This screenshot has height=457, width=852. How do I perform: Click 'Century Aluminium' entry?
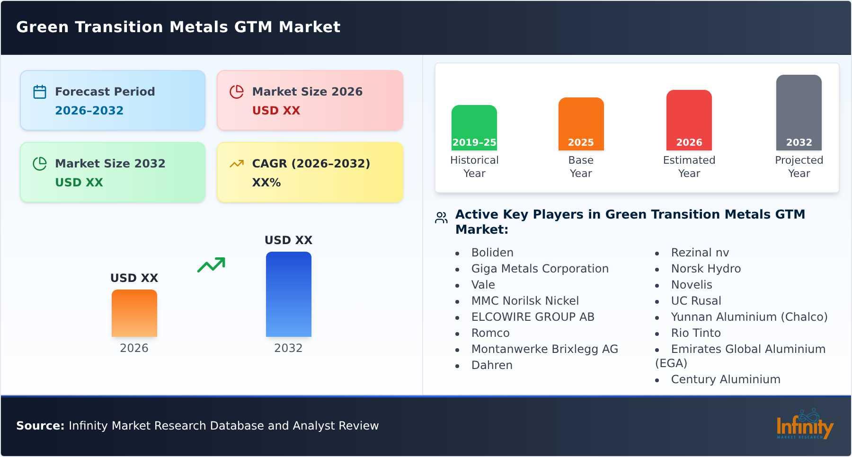(726, 379)
